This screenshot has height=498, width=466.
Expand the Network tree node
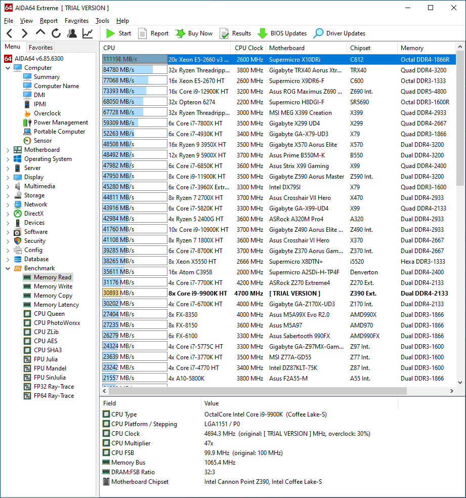[x=8, y=204]
